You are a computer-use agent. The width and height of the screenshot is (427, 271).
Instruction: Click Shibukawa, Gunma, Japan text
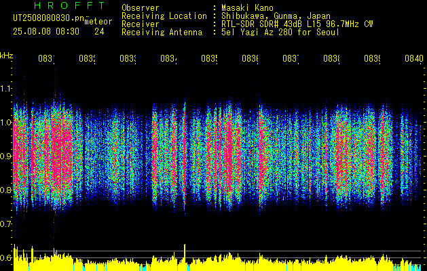276,16
